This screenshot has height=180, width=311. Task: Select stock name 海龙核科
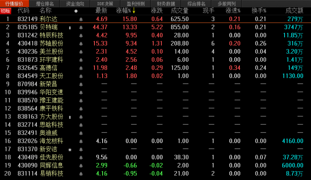pyautogui.click(x=51, y=141)
